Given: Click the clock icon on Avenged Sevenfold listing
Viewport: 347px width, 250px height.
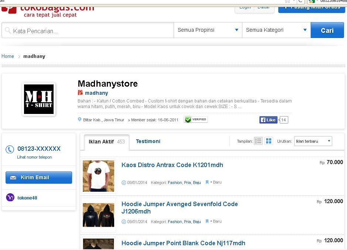Looking at the screenshot, I should (x=124, y=222).
